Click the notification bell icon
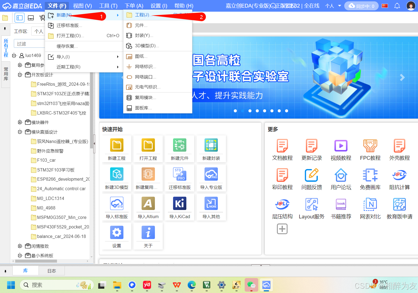Image resolution: width=418 pixels, height=293 pixels. point(397,5)
